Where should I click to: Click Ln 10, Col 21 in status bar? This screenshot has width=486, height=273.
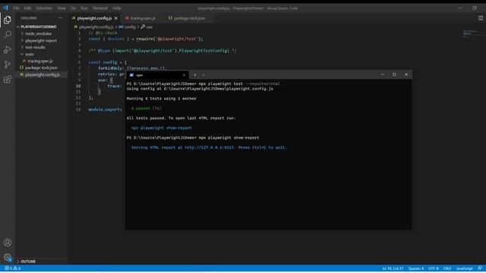pyautogui.click(x=393, y=268)
